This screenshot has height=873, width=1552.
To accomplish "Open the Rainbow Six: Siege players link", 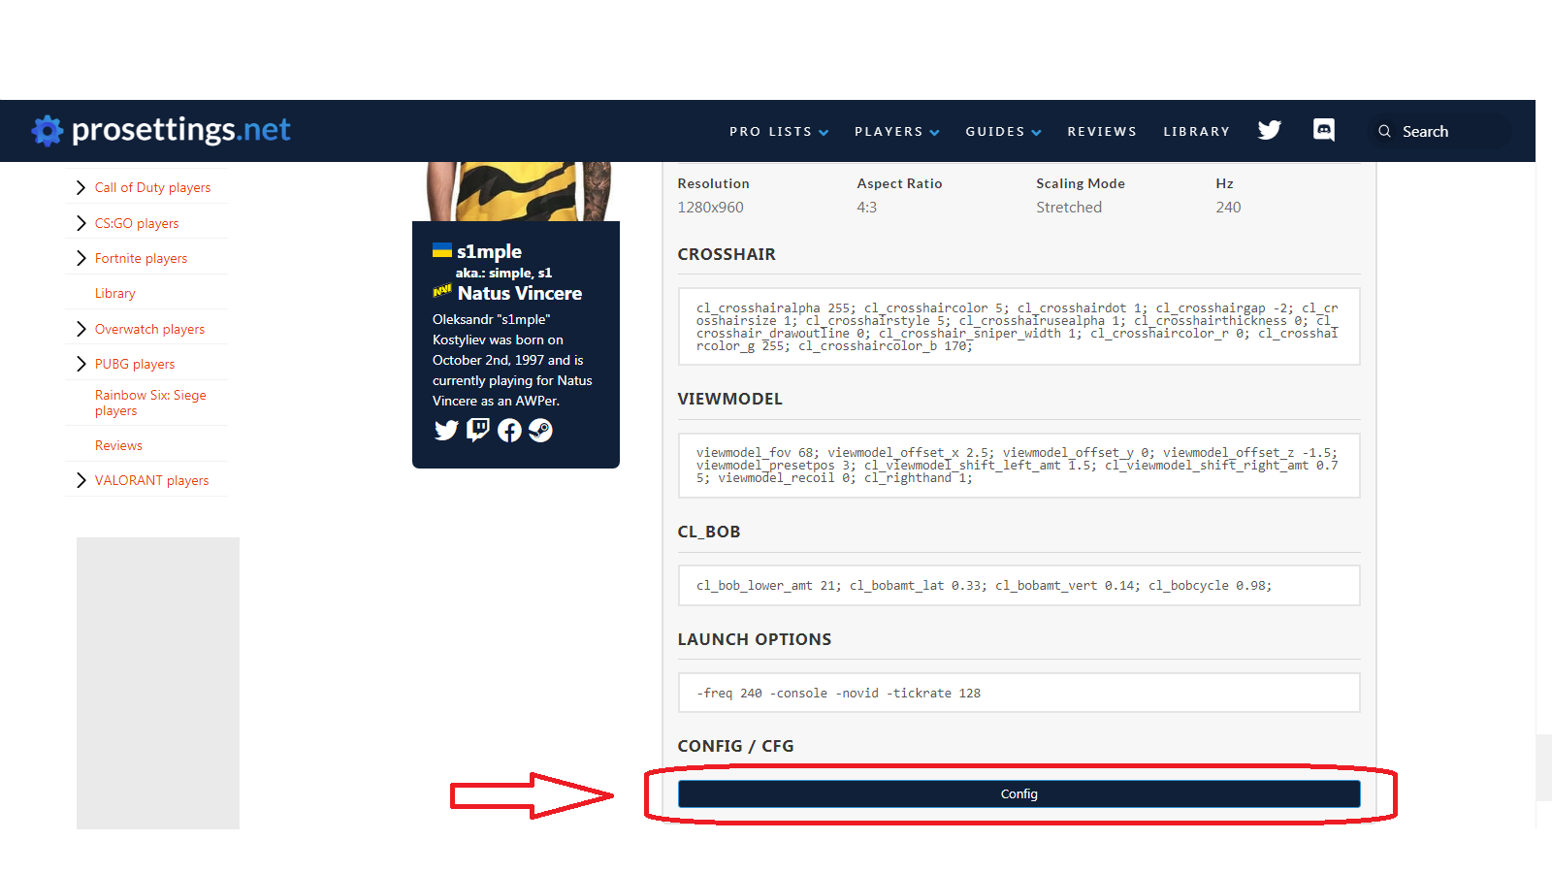I will pos(150,403).
